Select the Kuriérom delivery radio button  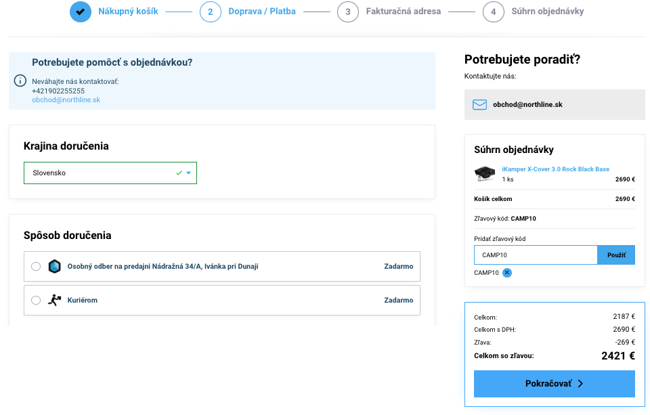36,300
